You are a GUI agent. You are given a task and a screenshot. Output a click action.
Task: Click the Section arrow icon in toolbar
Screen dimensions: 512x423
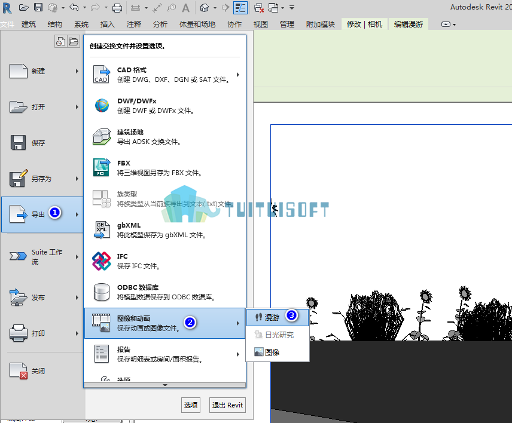click(x=225, y=8)
